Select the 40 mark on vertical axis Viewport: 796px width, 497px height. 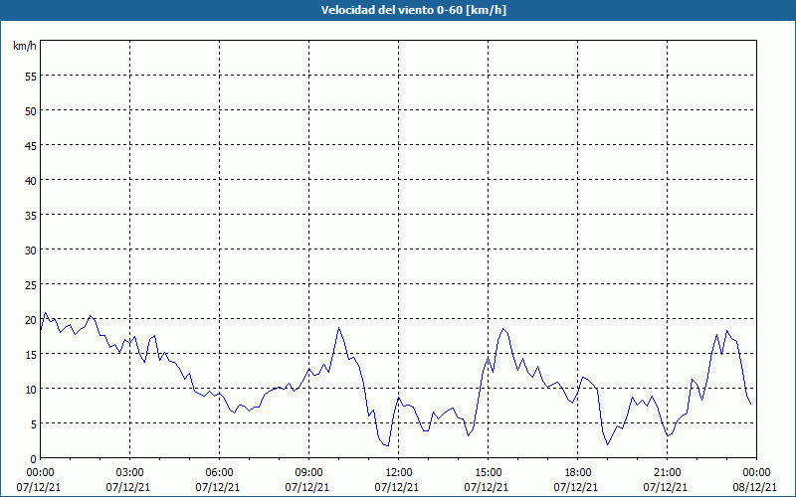(x=30, y=180)
